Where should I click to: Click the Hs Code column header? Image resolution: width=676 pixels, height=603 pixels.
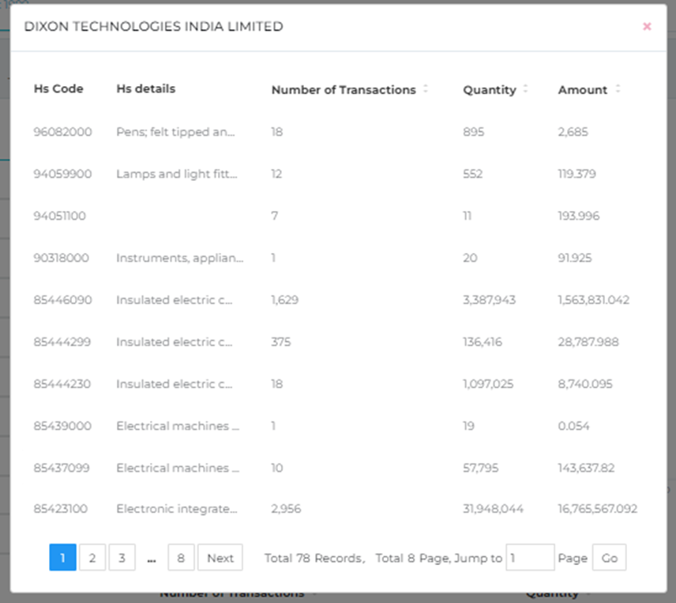[x=58, y=89]
